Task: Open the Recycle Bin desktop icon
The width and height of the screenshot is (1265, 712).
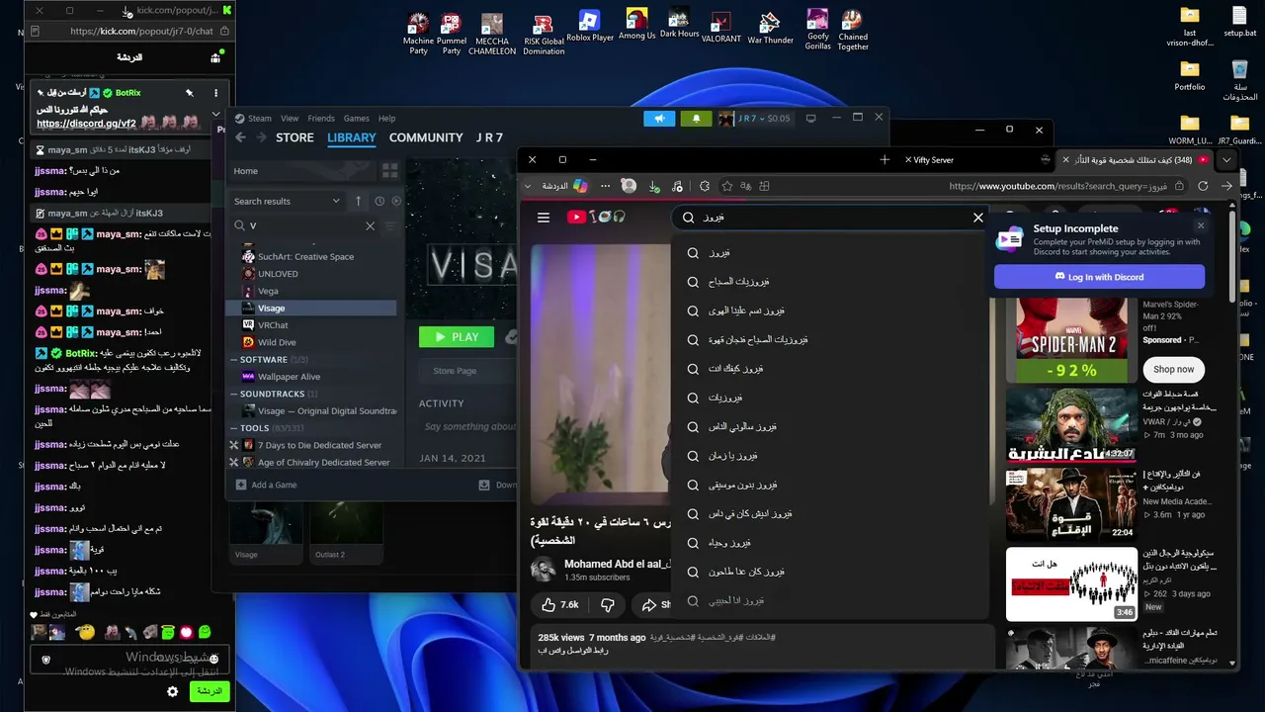Action: tap(1239, 80)
